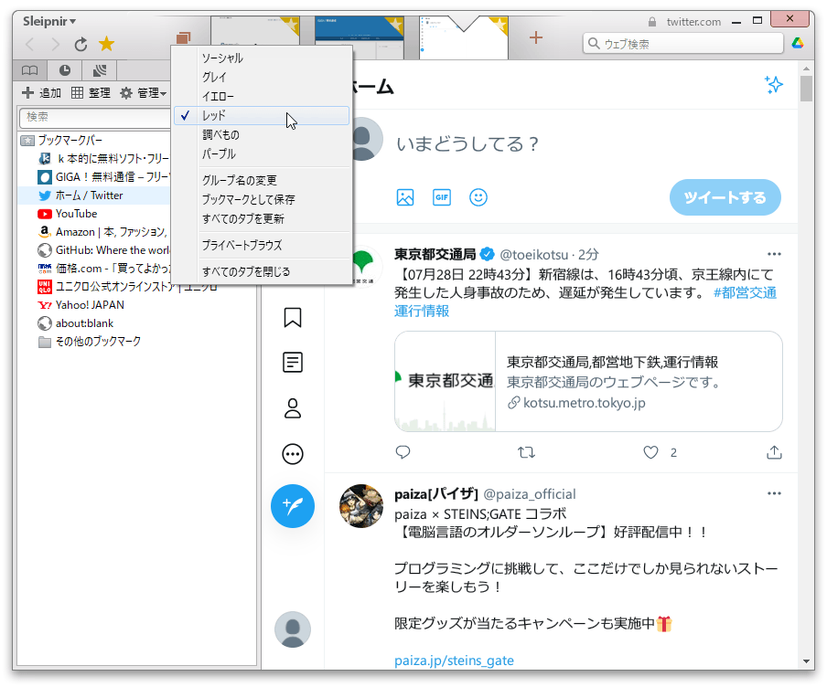Open Twitter profile sidebar icon
The image size is (827, 687).
tap(293, 408)
